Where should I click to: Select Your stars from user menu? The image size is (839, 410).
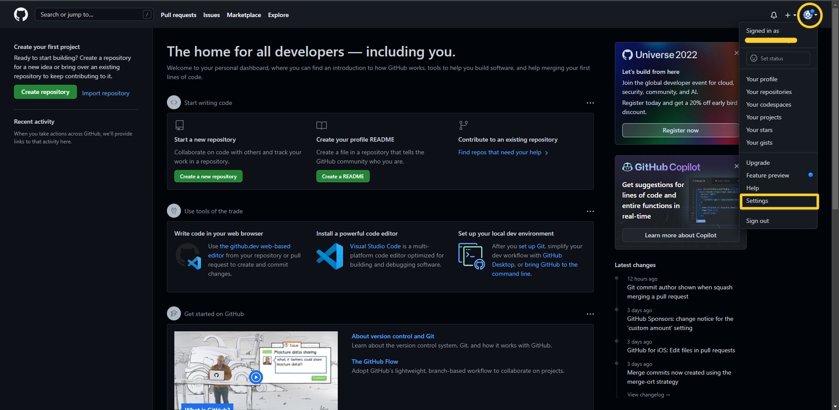tap(778, 130)
